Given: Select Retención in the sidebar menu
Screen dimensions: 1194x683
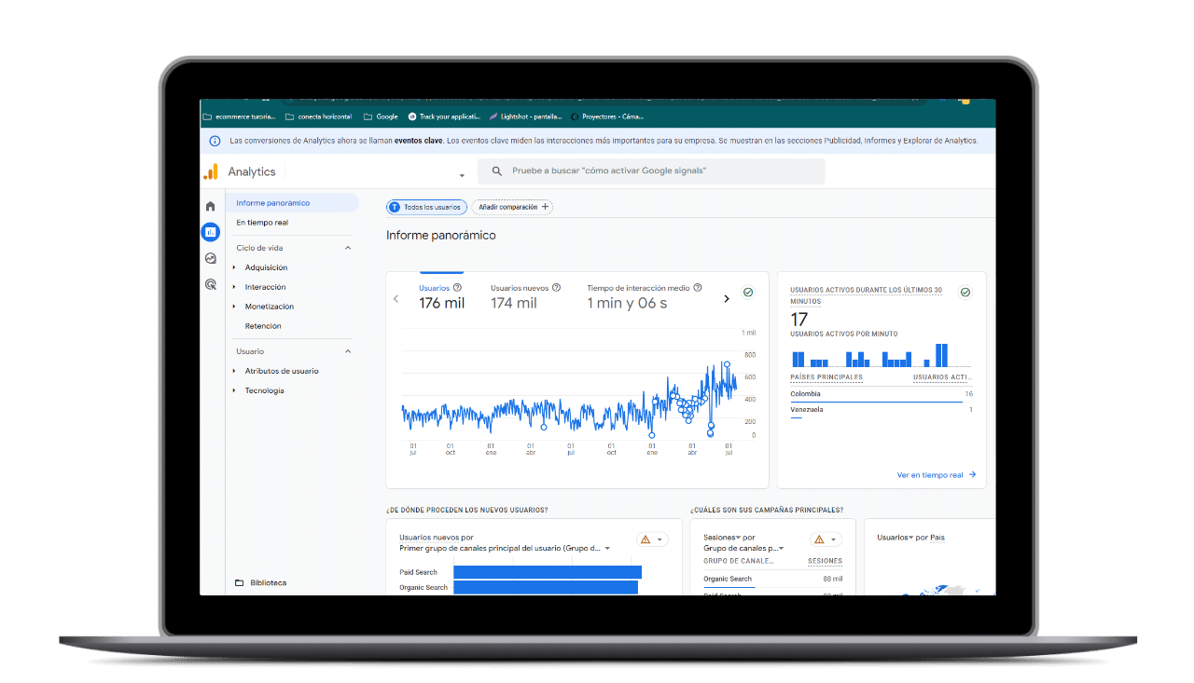Looking at the screenshot, I should pyautogui.click(x=263, y=326).
